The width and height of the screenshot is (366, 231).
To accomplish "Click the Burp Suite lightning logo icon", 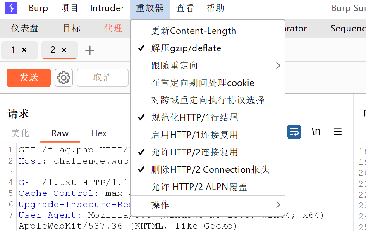I will tap(11, 8).
